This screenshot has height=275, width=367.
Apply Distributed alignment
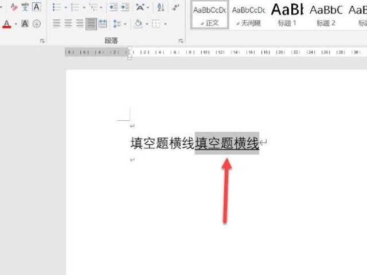(x=103, y=23)
